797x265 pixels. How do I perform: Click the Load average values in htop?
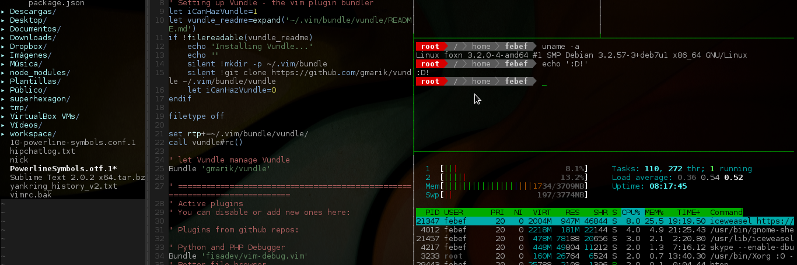tap(709, 177)
